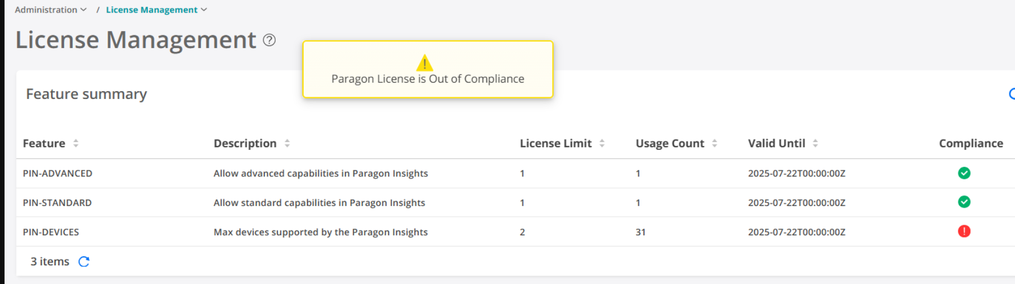The image size is (1015, 284).
Task: Click the Compliance column header
Action: (971, 143)
